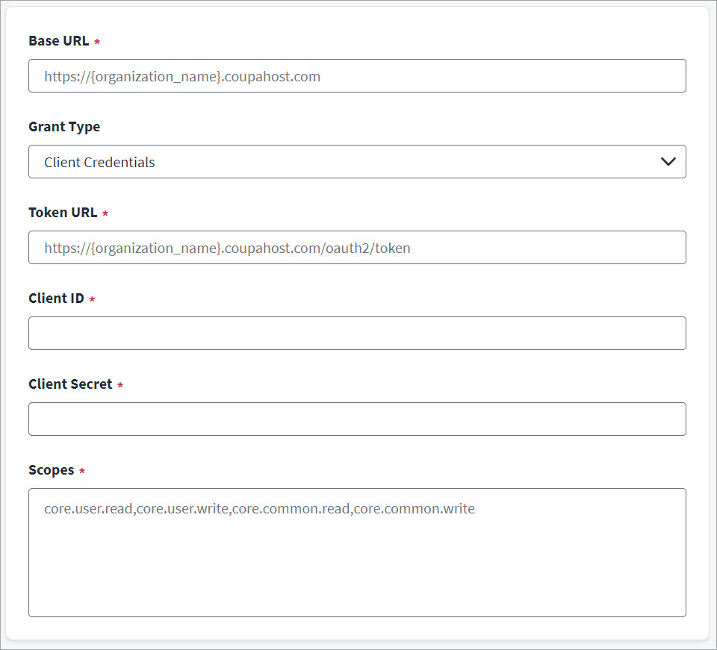Click into the Client ID field
Viewport: 717px width, 650px height.
(x=357, y=334)
